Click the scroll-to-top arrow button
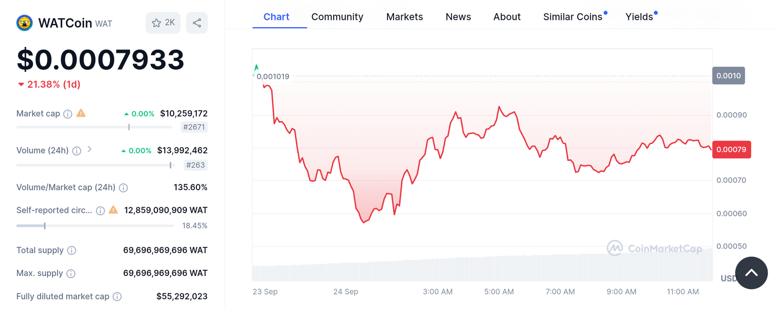The height and width of the screenshot is (309, 778). (751, 273)
